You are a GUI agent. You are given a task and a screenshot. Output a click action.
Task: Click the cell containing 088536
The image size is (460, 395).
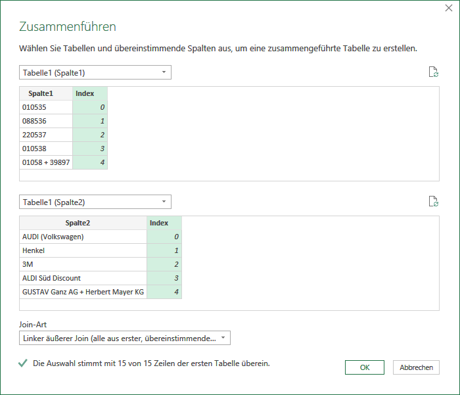tap(46, 121)
